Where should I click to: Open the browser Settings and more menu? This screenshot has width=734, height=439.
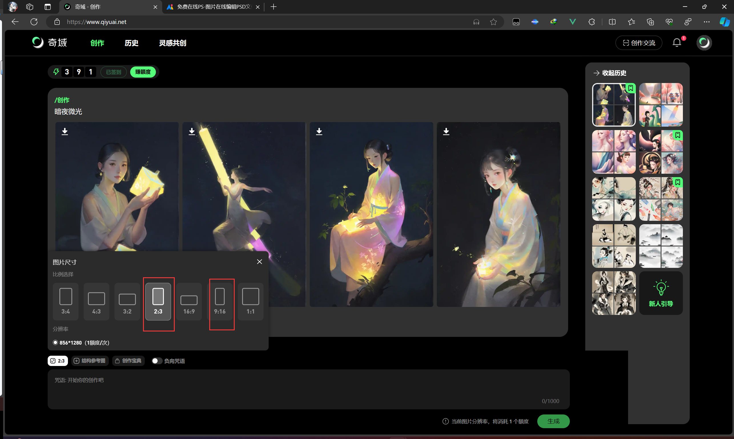pos(707,22)
